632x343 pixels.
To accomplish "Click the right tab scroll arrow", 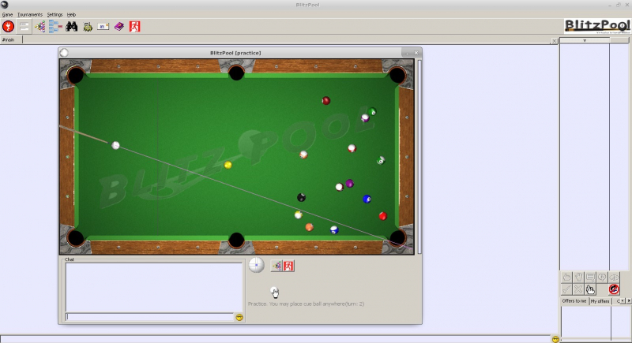I will point(628,300).
